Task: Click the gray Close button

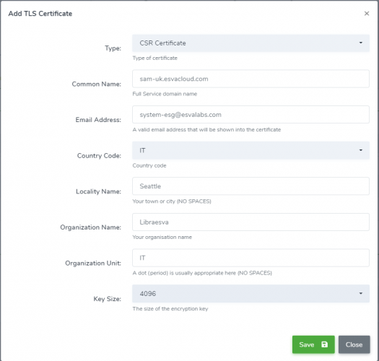Action: click(354, 344)
